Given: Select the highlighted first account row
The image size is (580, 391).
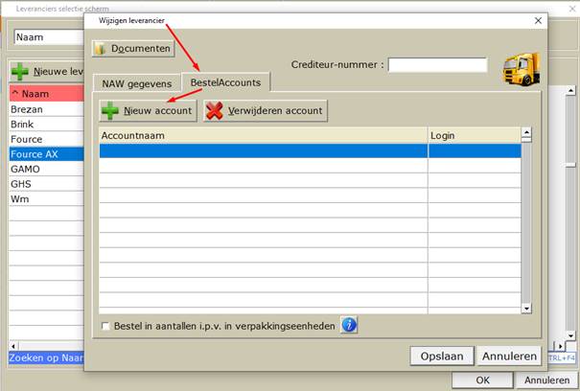Looking at the screenshot, I should click(310, 150).
